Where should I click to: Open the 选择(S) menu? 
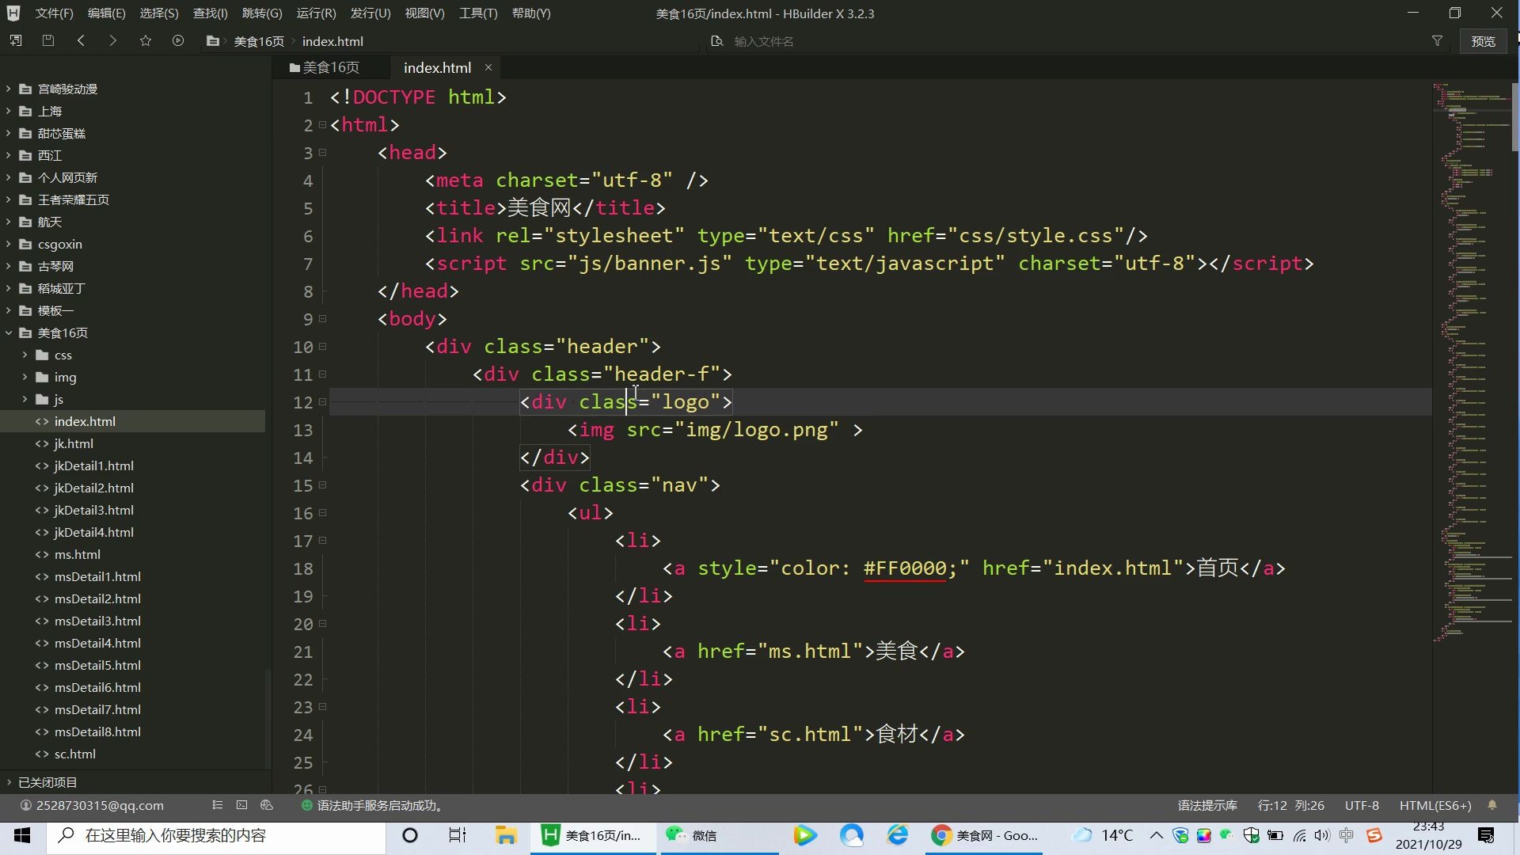point(159,13)
